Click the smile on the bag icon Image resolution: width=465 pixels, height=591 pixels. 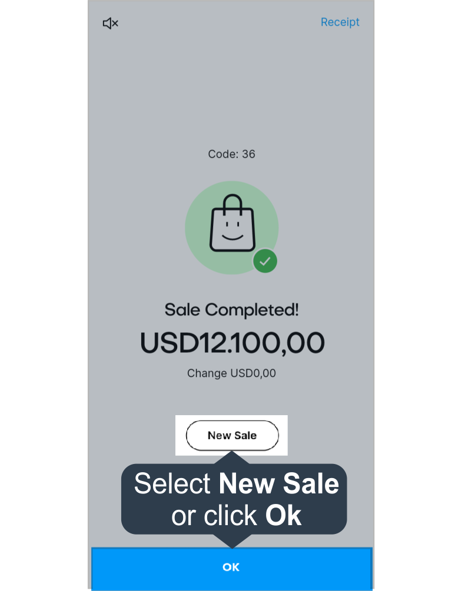click(x=232, y=238)
